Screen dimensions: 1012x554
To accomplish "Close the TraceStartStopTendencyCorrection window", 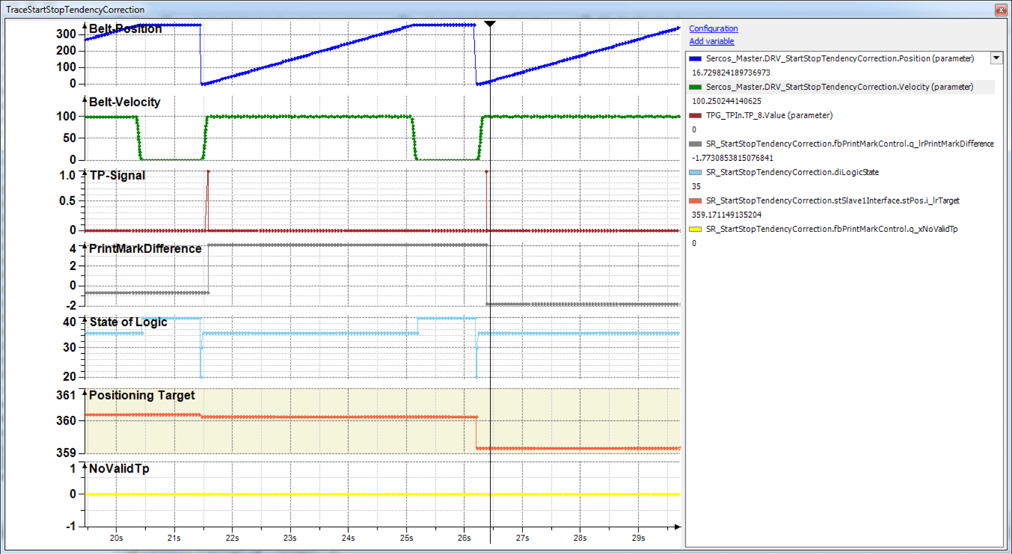I will [1001, 9].
